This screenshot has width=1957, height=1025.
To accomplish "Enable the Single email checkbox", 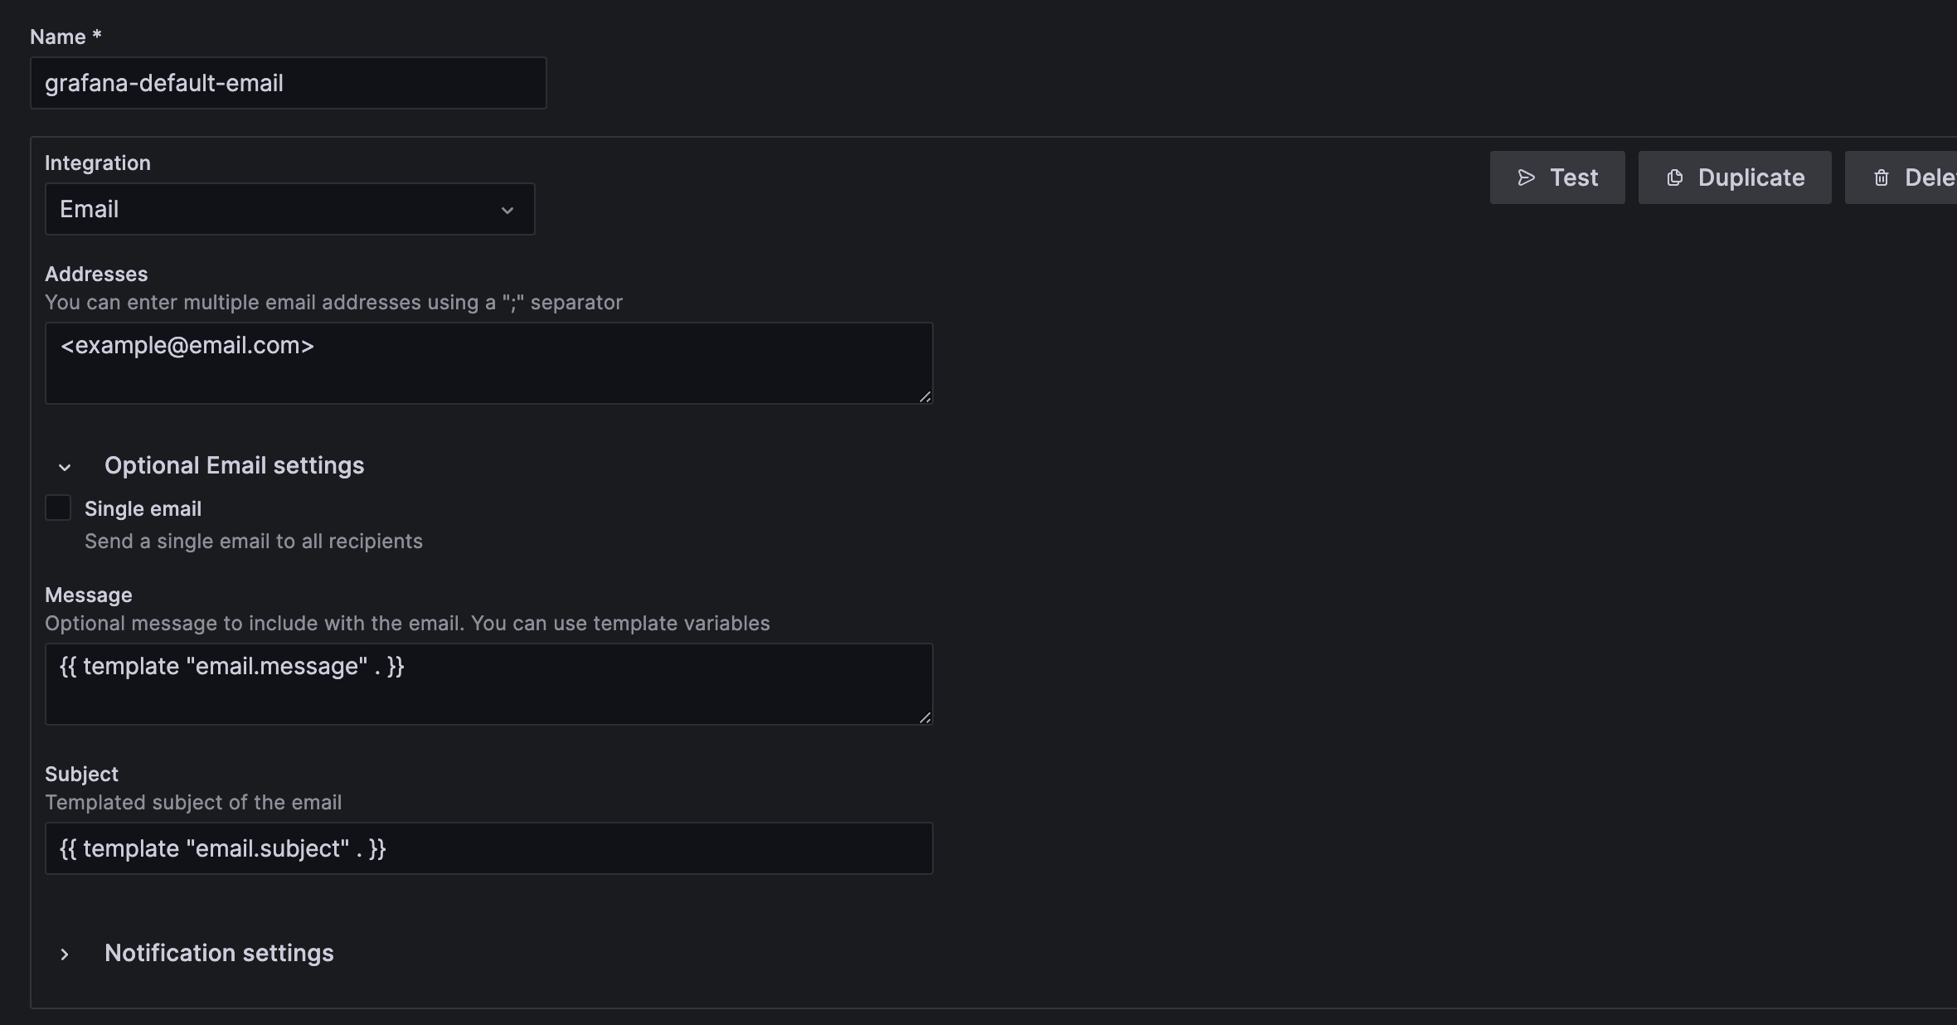I will 57,508.
